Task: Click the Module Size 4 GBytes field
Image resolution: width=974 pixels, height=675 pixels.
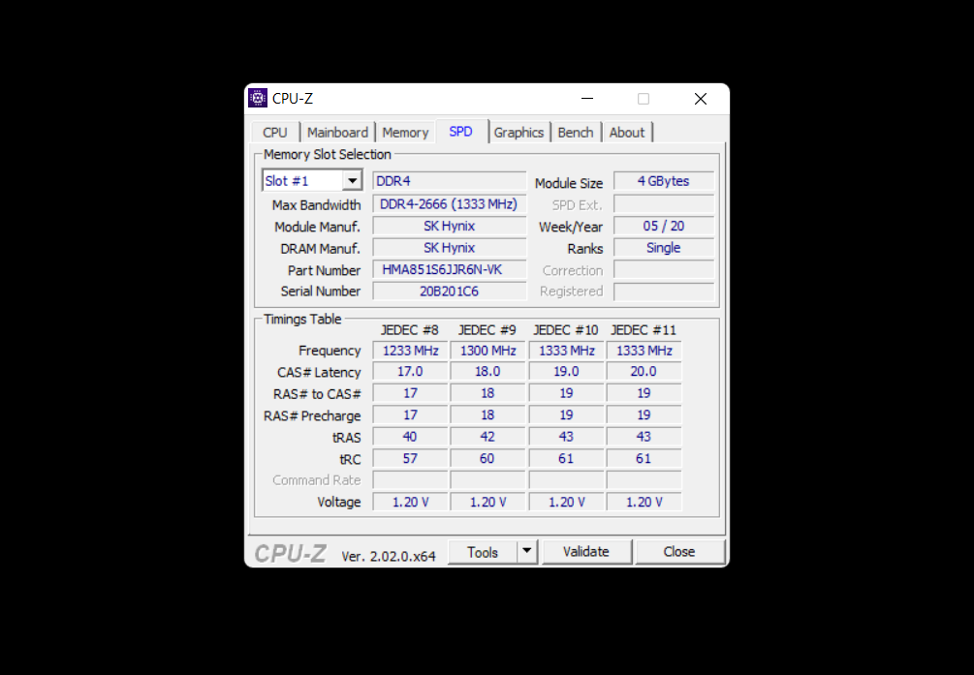Action: click(x=664, y=181)
